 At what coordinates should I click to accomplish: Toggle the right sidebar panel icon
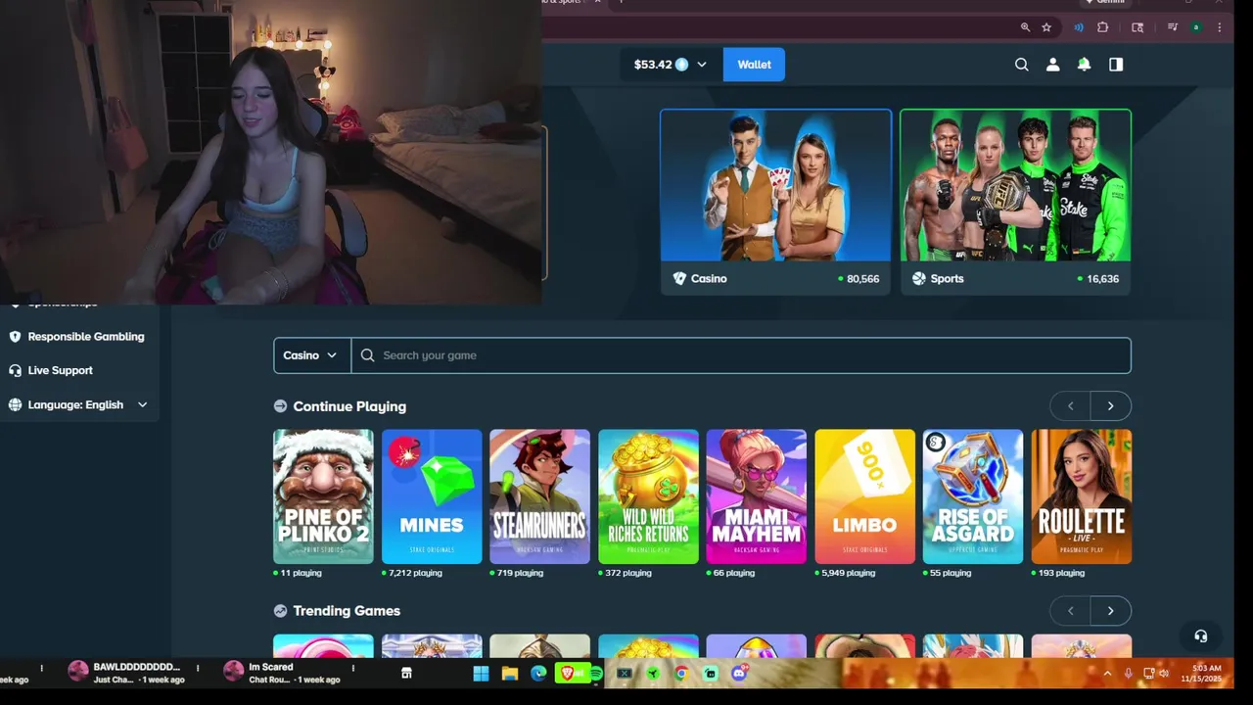[x=1116, y=65]
